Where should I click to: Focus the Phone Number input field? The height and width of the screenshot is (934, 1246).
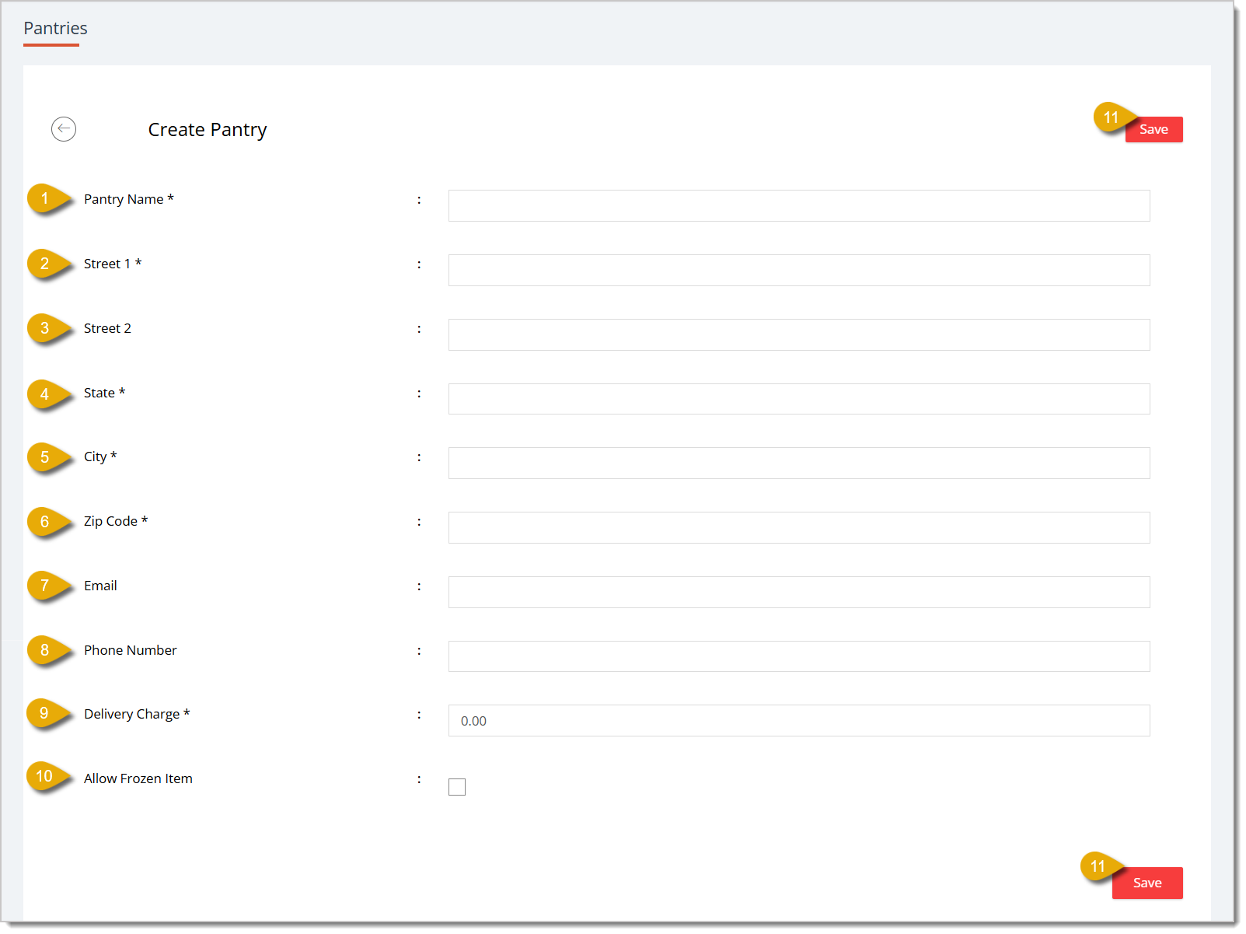[799, 656]
